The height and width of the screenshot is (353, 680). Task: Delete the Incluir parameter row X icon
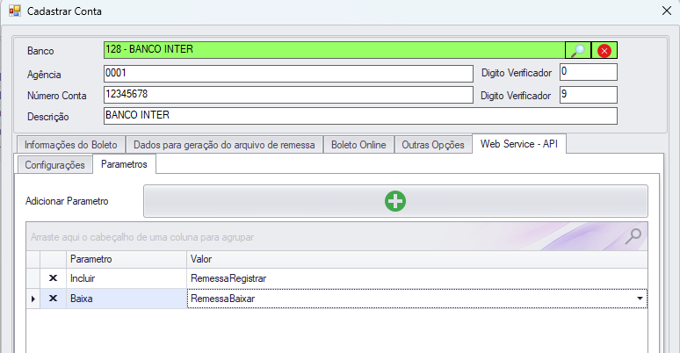(53, 278)
